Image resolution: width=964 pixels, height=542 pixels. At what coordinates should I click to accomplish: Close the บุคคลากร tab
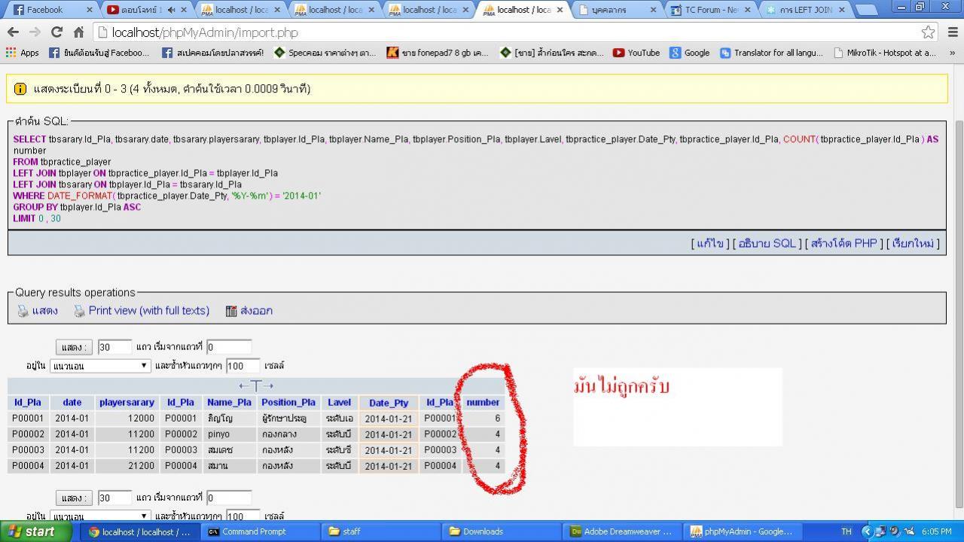(x=653, y=10)
